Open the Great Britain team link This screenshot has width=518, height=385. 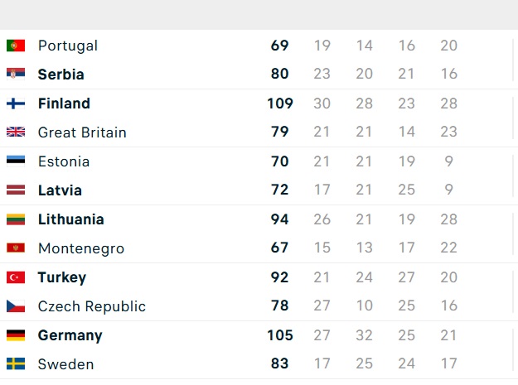[x=82, y=132]
